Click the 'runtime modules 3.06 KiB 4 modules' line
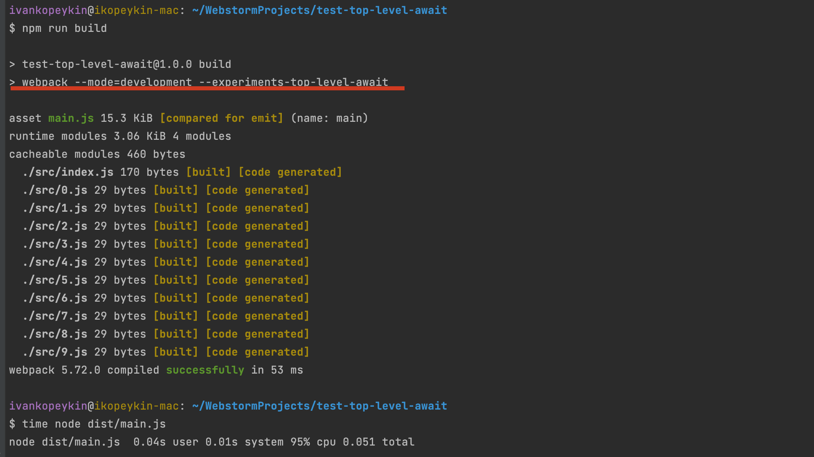The height and width of the screenshot is (457, 814). coord(120,136)
